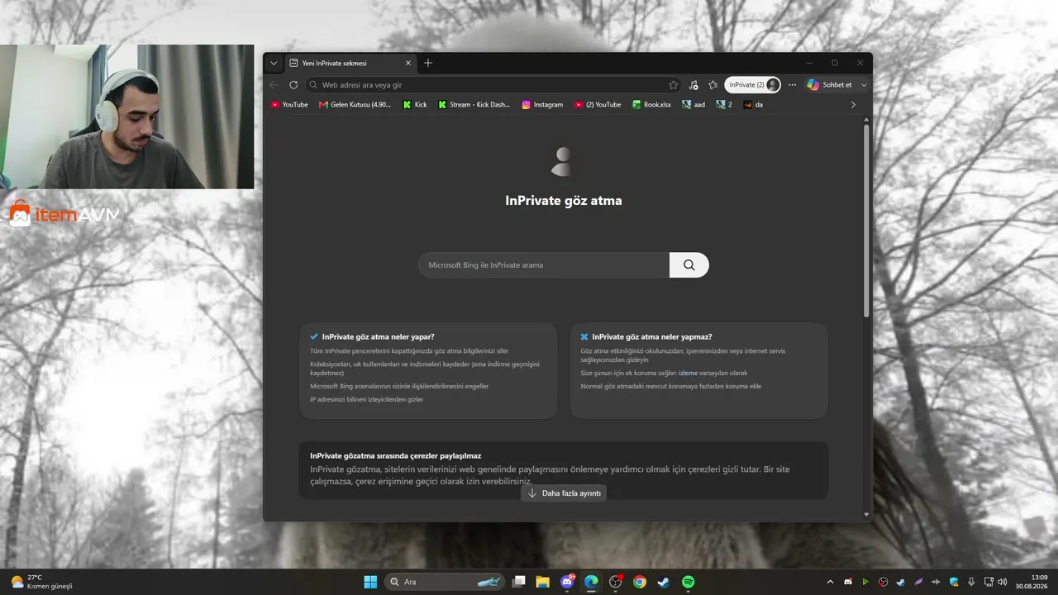Expand Daha fazla ayrıntı details
This screenshot has height=595, width=1058.
pos(565,493)
